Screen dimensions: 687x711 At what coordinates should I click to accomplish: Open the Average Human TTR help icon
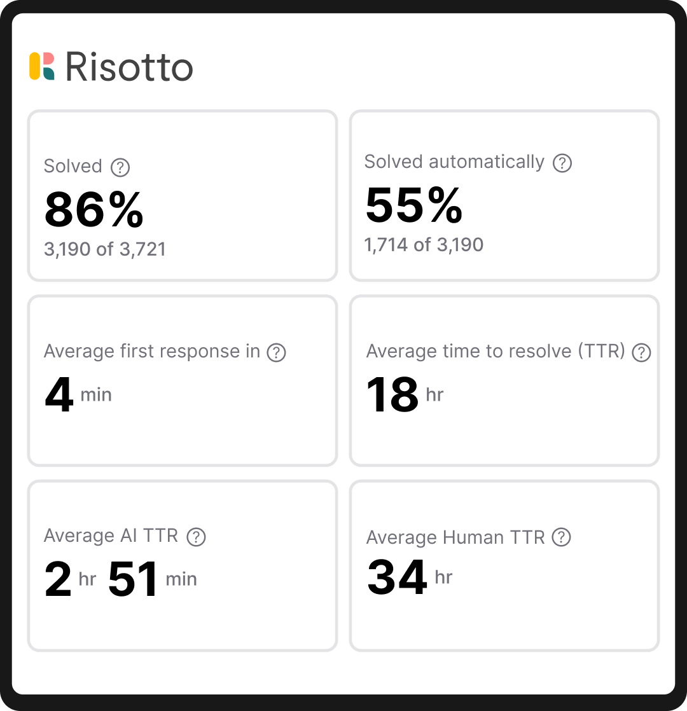(560, 537)
